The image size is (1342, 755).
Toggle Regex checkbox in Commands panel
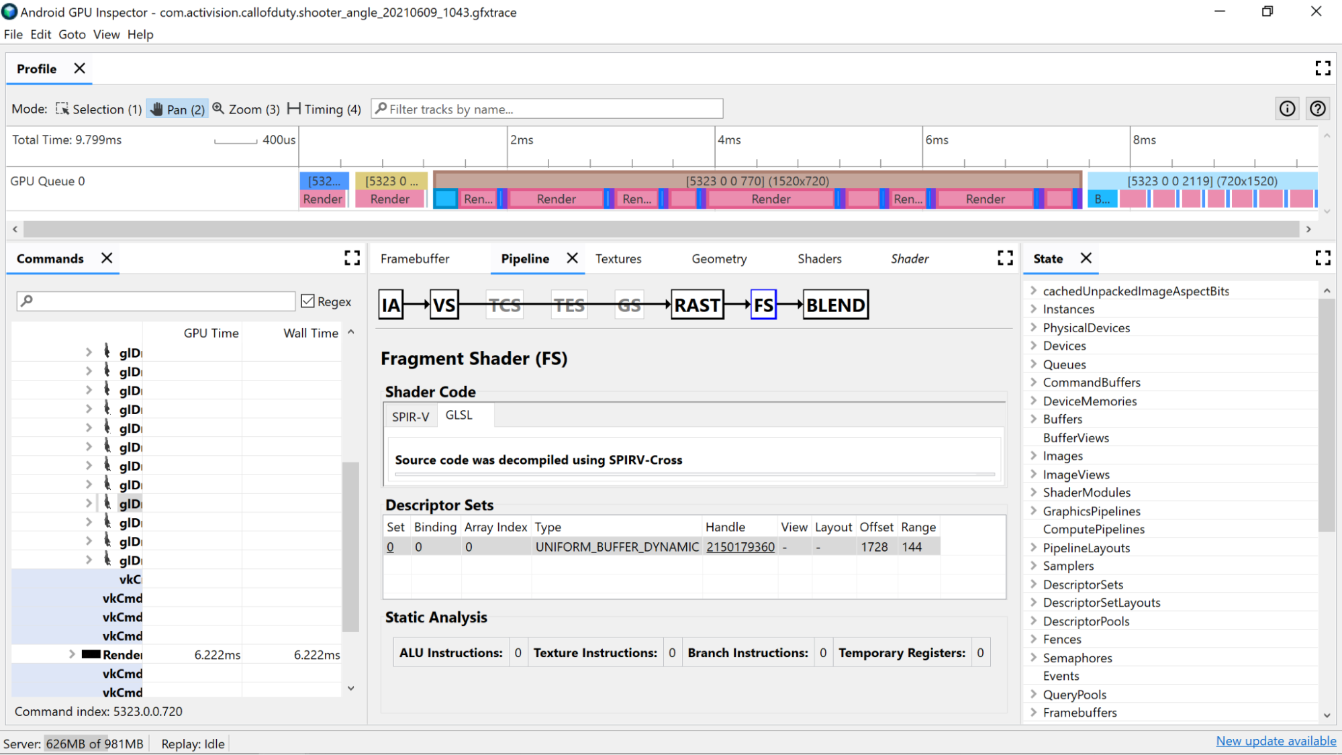coord(308,301)
